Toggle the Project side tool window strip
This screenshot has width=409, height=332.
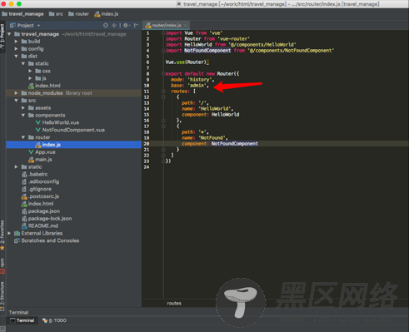pos(2,36)
